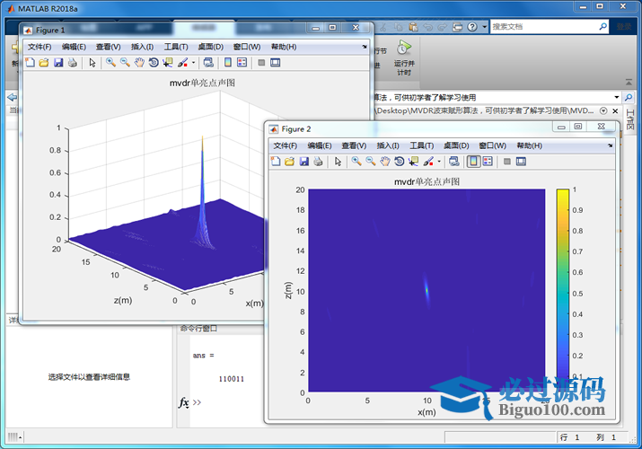Select Edit Plot arrow in Figure 1

click(x=92, y=63)
